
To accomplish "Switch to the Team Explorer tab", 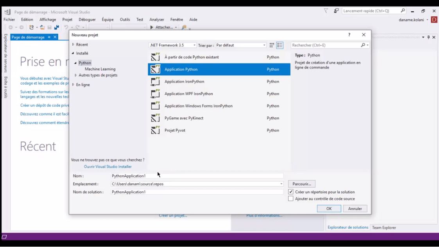I will (x=384, y=228).
